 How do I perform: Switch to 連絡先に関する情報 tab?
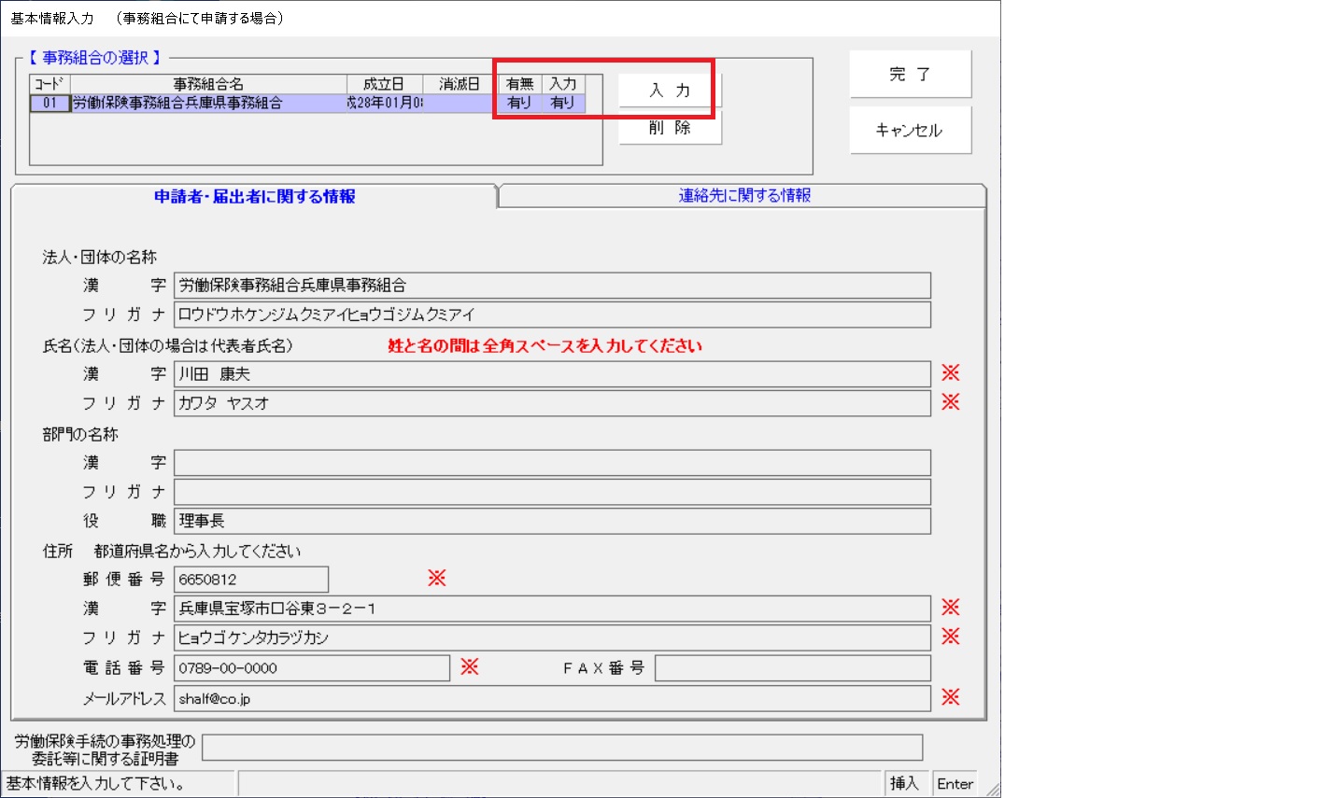pos(743,196)
